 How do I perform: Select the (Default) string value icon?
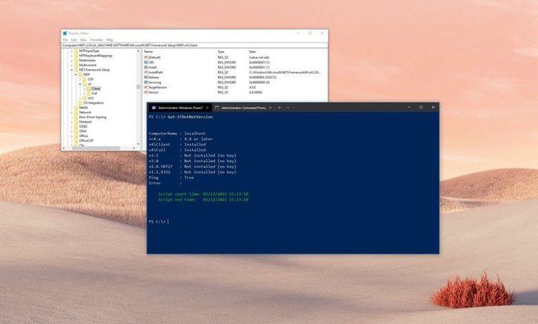pos(146,58)
